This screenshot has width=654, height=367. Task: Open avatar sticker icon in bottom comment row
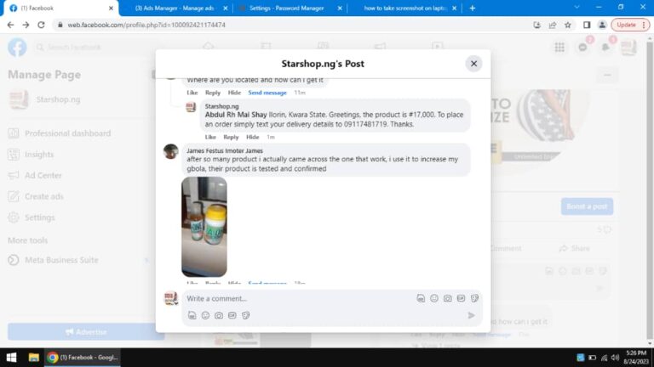(192, 315)
